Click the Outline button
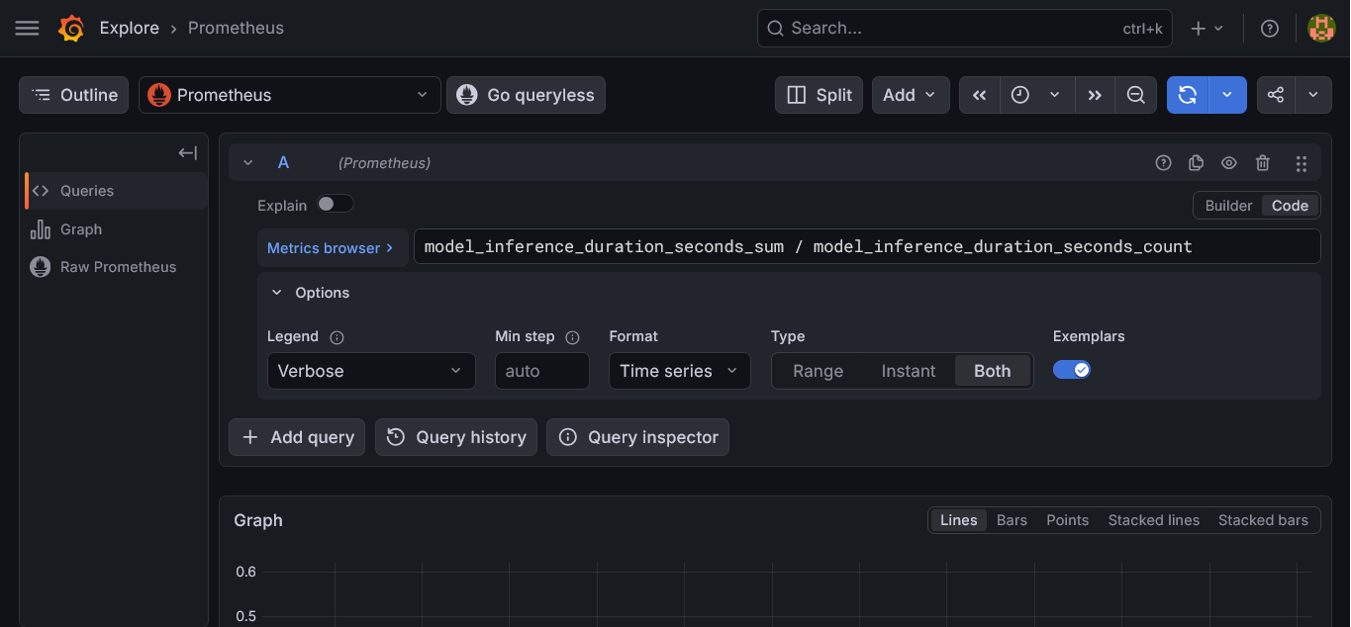1351x627 pixels. point(74,95)
